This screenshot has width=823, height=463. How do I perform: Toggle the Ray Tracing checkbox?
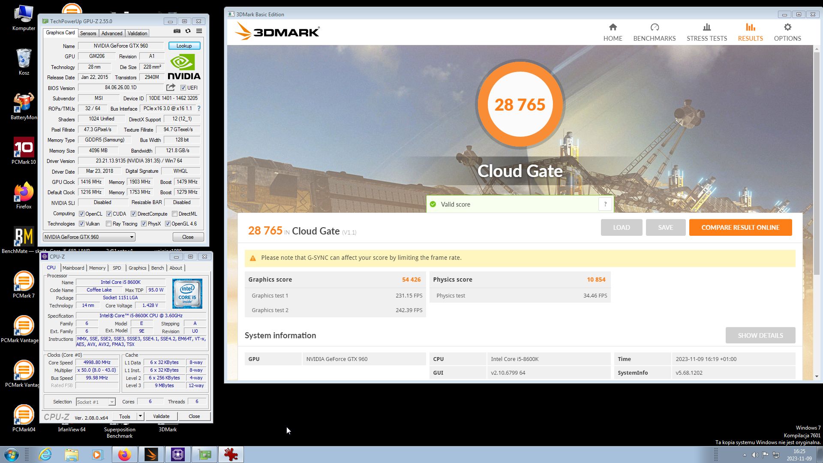[x=108, y=224]
